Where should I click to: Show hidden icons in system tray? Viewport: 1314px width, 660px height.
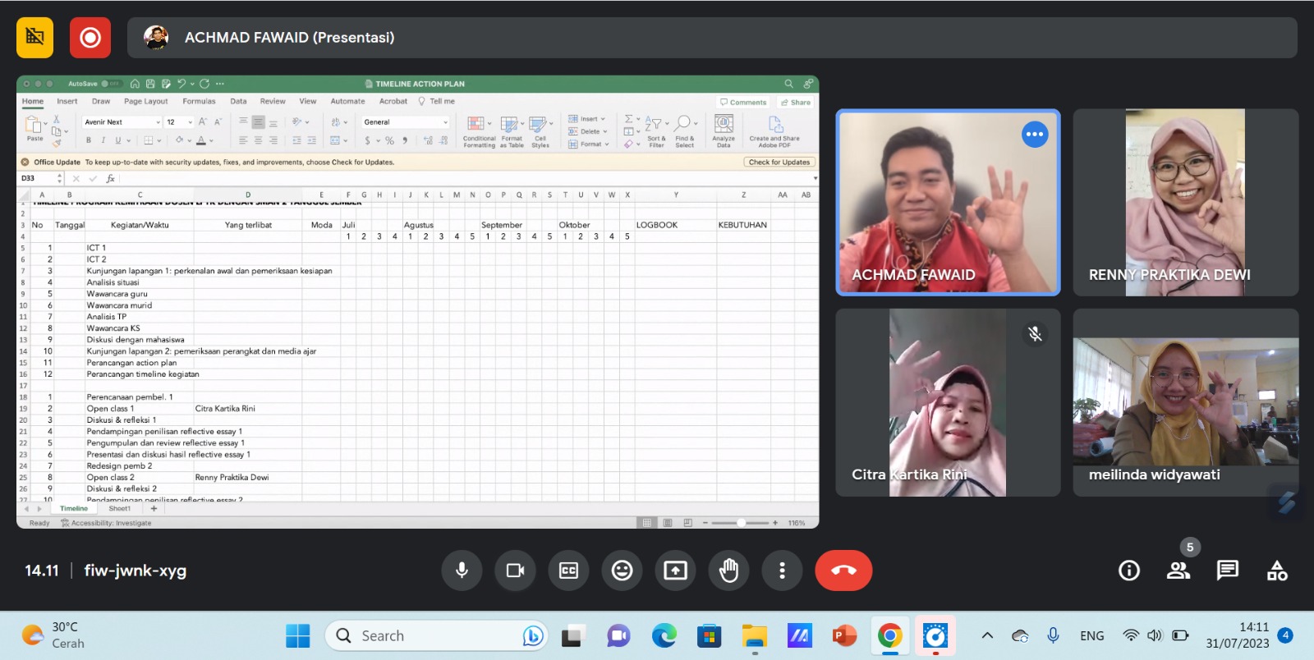pyautogui.click(x=987, y=635)
